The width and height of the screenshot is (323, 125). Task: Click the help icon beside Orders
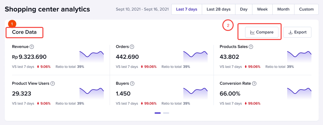(132, 47)
